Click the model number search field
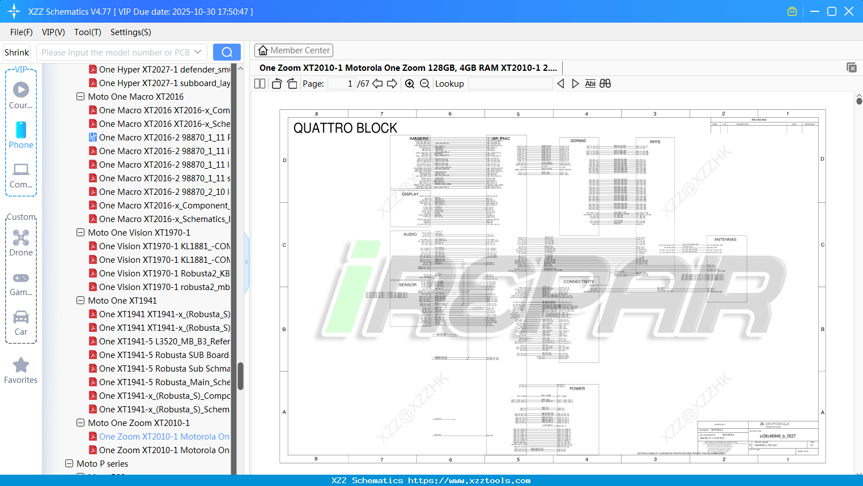Viewport: 863px width, 486px height. [116, 52]
